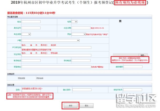This screenshot has height=111, width=160.
Task: Open the 性别 (gender) dropdown
Action: (x=74, y=22)
